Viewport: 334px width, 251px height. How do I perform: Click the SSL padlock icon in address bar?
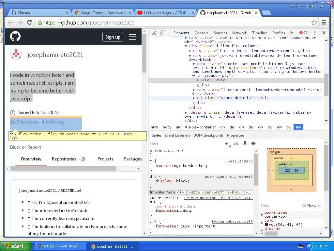coord(40,23)
